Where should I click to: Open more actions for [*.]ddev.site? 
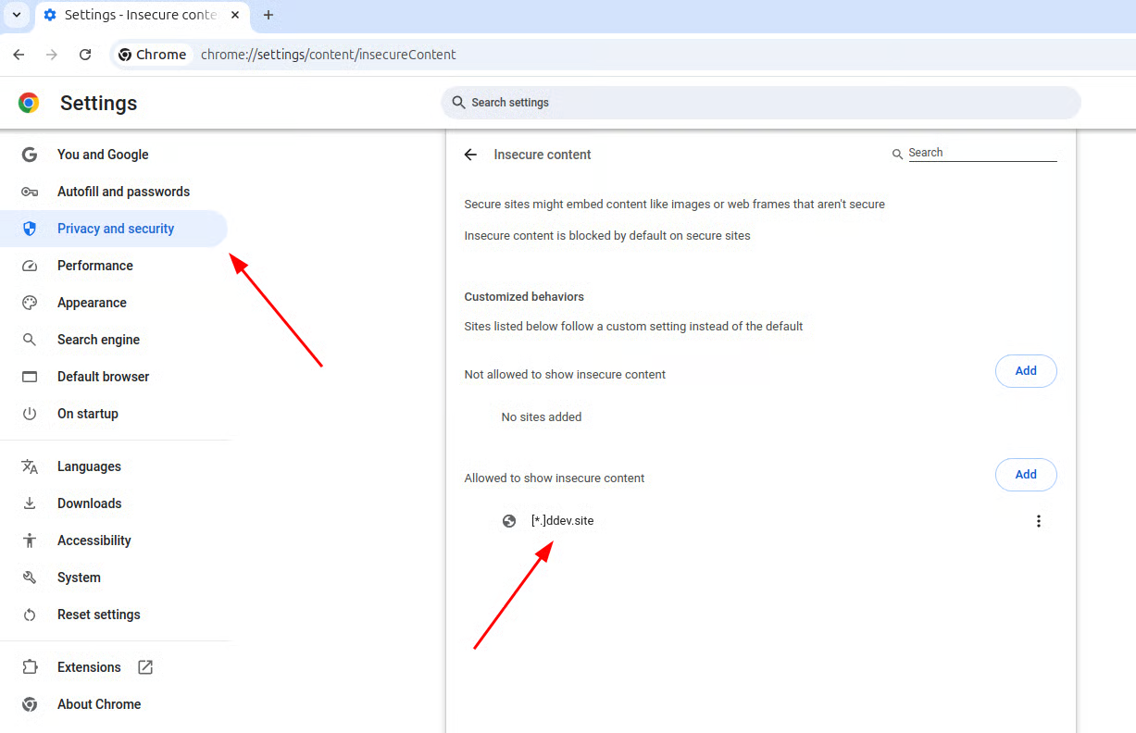coord(1039,521)
